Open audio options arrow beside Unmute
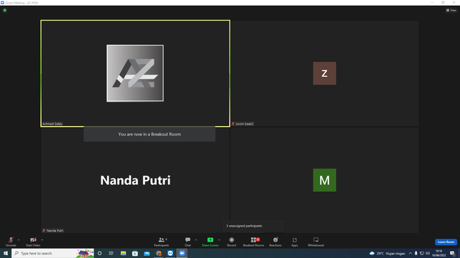This screenshot has height=258, width=460. point(19,240)
